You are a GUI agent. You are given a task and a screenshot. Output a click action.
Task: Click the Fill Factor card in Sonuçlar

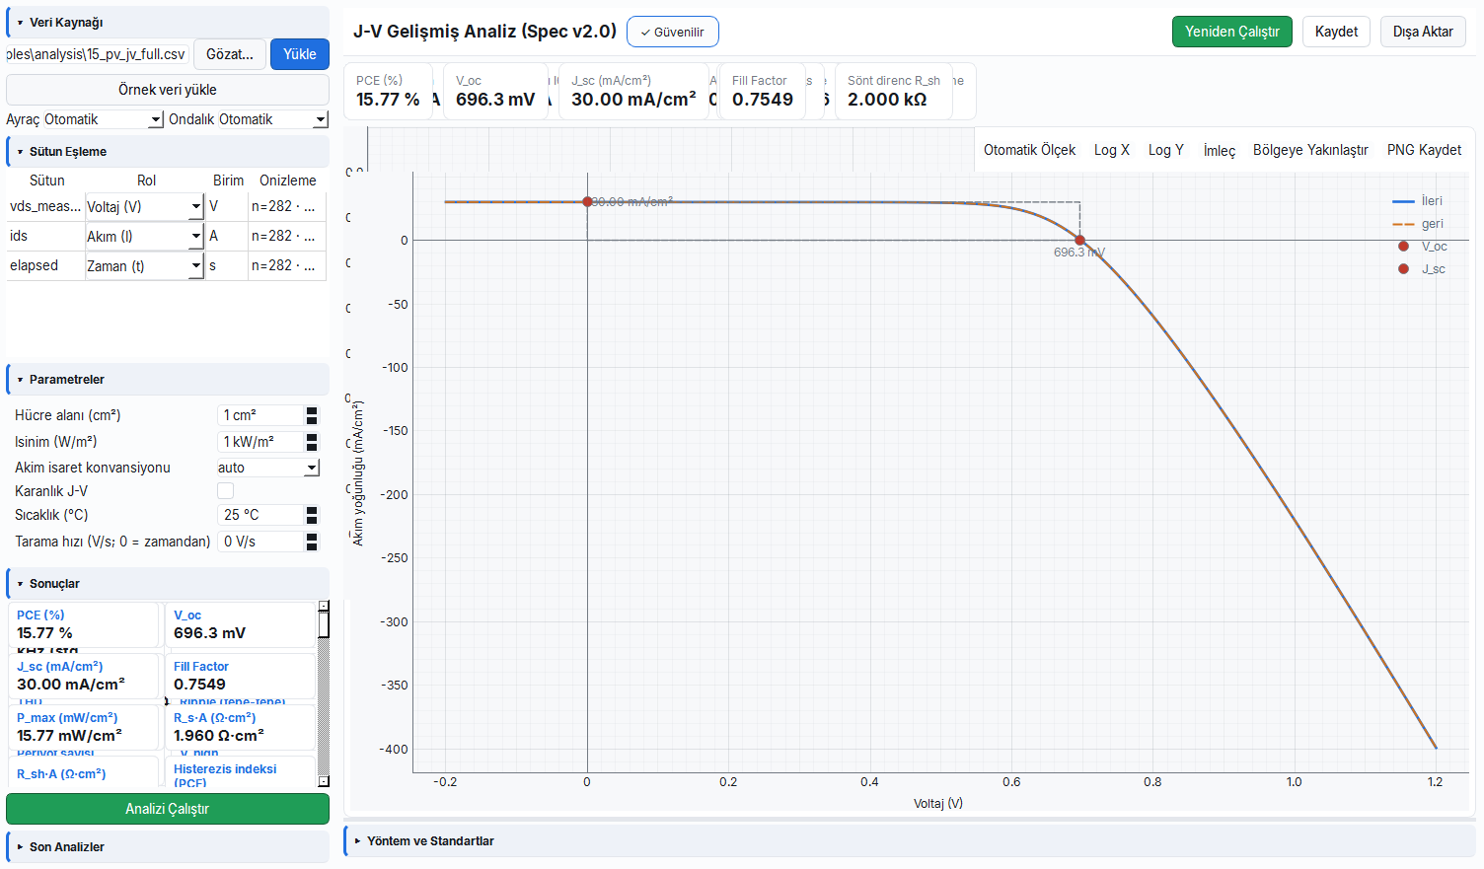[x=241, y=676]
